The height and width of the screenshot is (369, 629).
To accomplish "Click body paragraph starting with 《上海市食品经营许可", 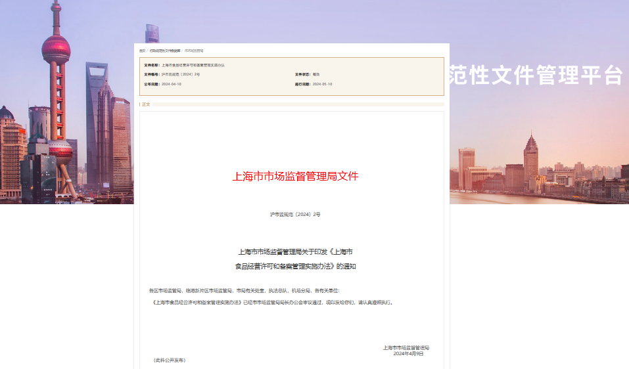I will pyautogui.click(x=273, y=303).
